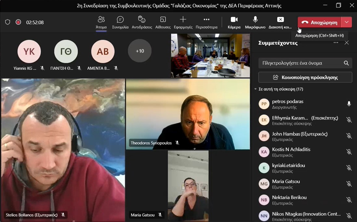This screenshot has width=357, height=222.
Task: Collapse the 'Σε αυτή τη σύσκεψη (17)' list
Action: [x=256, y=89]
